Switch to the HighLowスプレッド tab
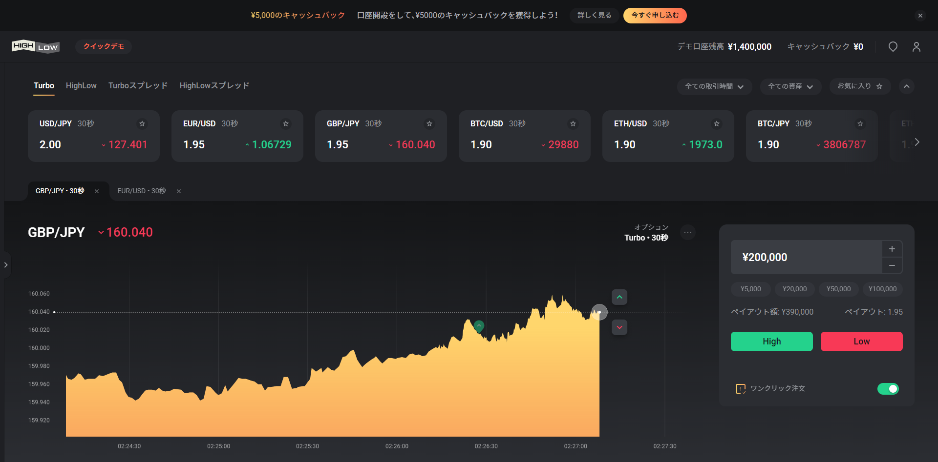Screen dimensions: 938x462 tap(214, 86)
